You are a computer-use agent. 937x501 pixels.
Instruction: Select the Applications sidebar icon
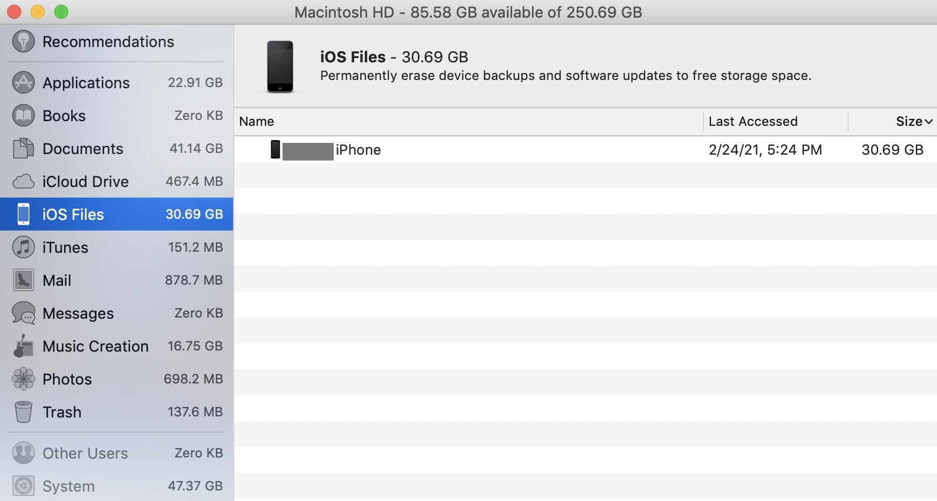click(24, 82)
